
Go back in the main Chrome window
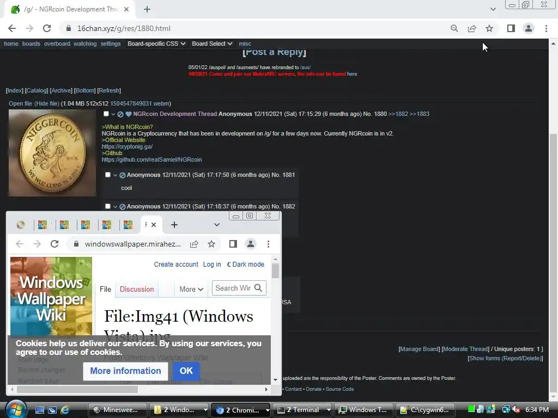[12, 28]
